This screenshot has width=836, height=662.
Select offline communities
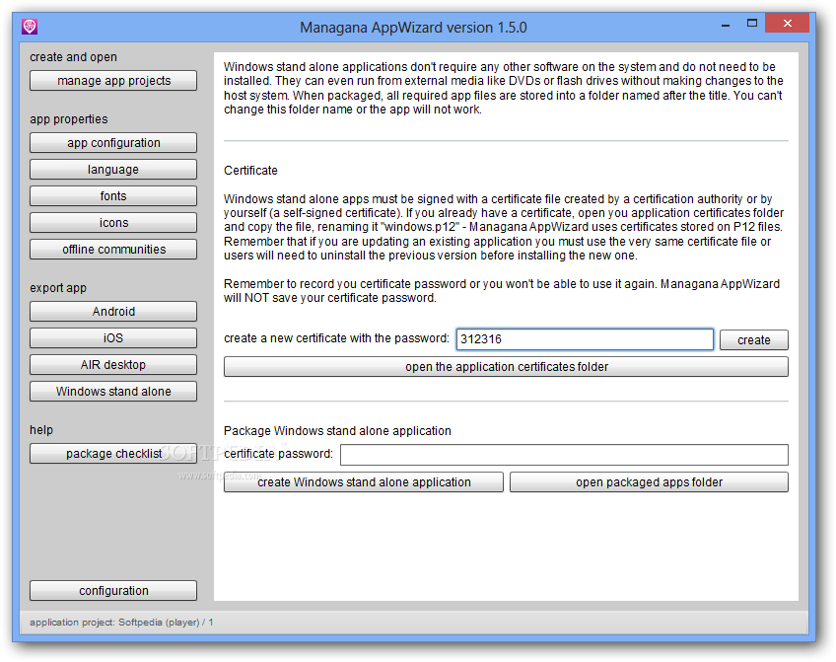point(113,250)
